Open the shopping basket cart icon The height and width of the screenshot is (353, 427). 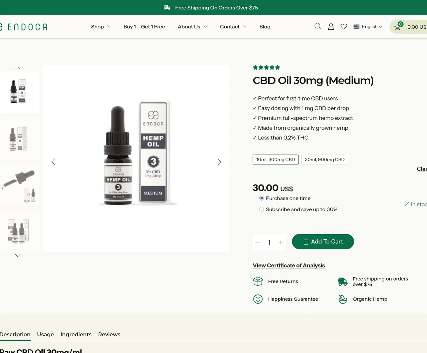click(x=397, y=27)
